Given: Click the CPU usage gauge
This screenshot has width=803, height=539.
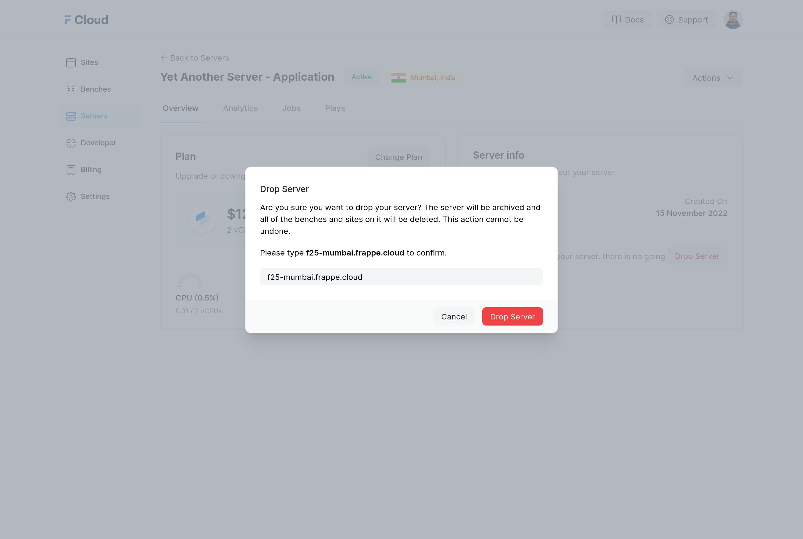Looking at the screenshot, I should coord(190,281).
